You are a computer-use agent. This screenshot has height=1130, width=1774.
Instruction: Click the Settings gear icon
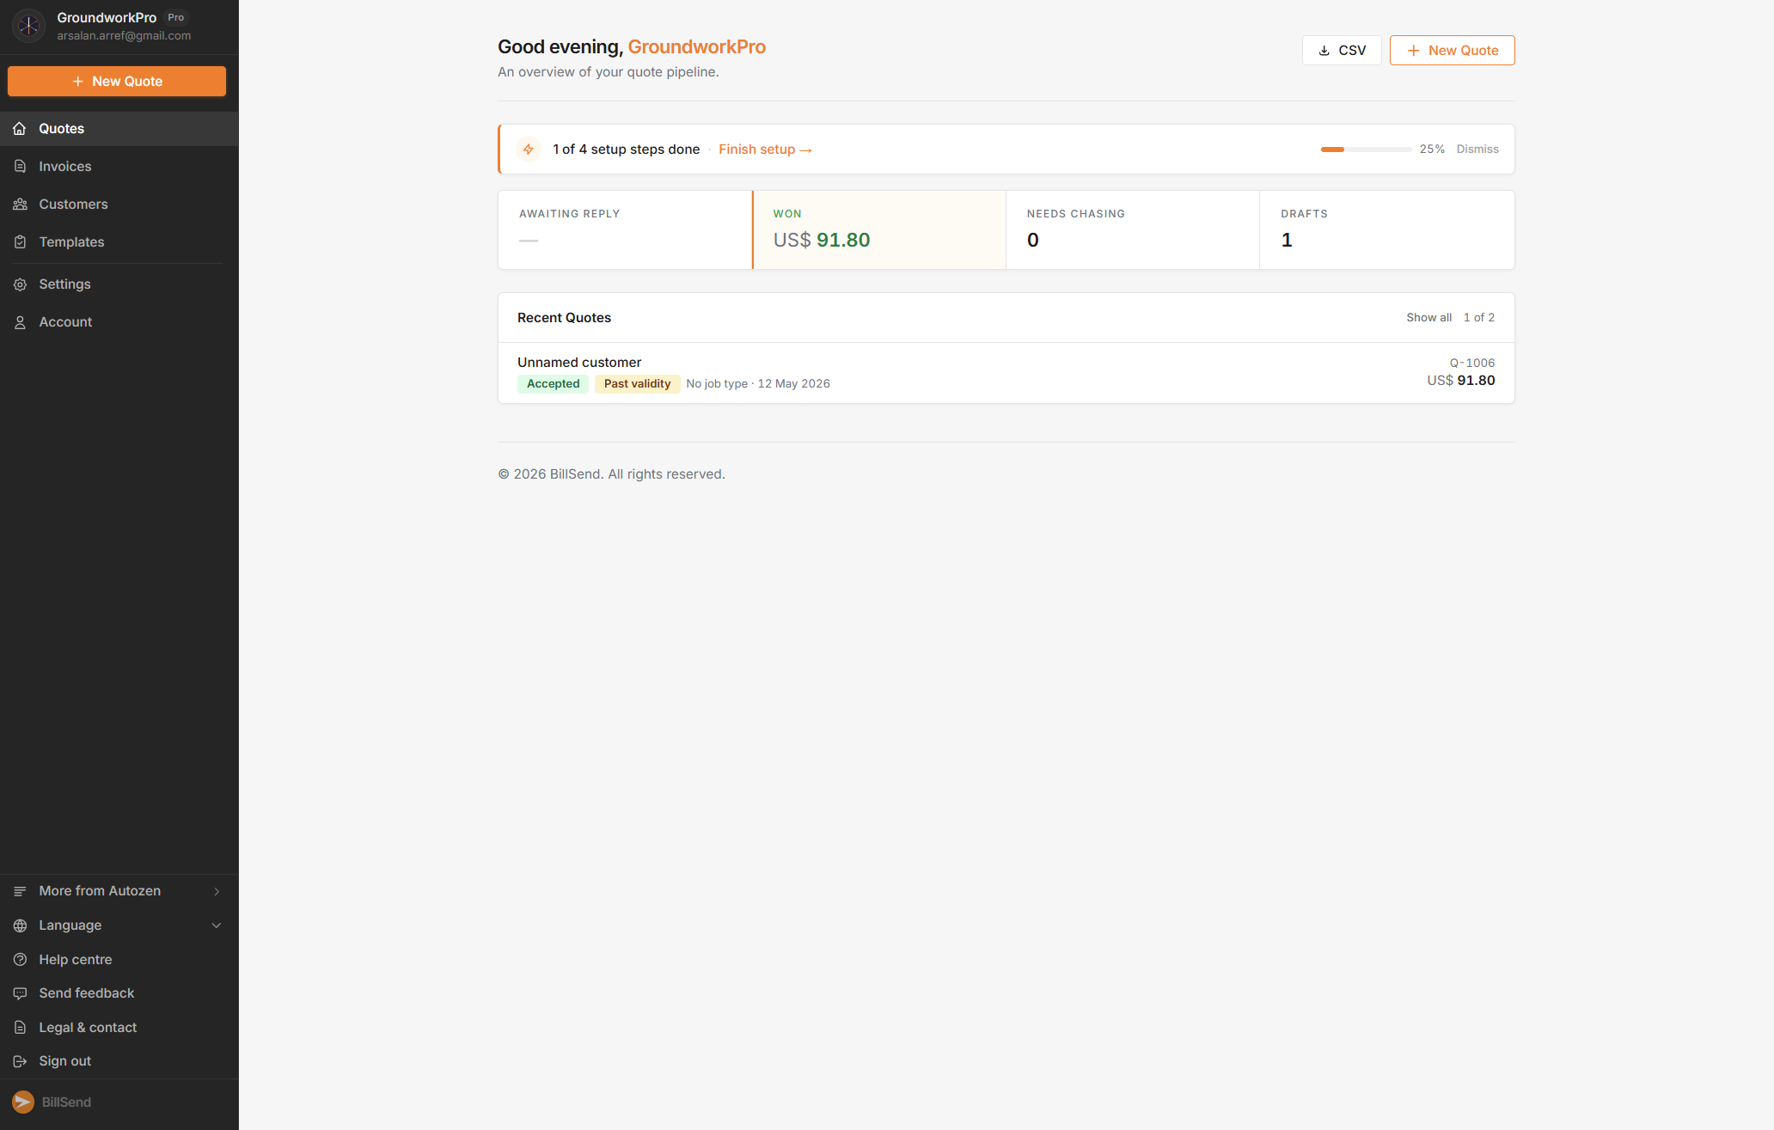click(20, 284)
